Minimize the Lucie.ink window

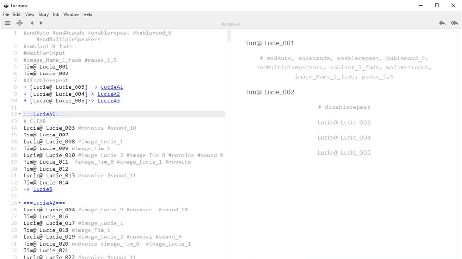(421, 6)
